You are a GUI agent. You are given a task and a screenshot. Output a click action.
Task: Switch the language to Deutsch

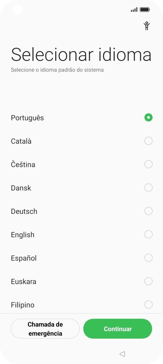(x=148, y=211)
